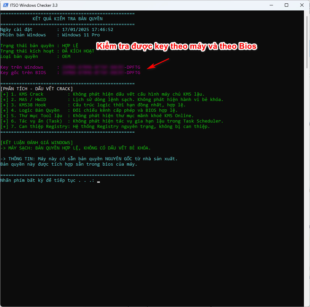Image resolution: width=310 pixels, height=307 pixels.
Task: Select install date '17/01/2025 17:46:52'
Action: (87, 30)
